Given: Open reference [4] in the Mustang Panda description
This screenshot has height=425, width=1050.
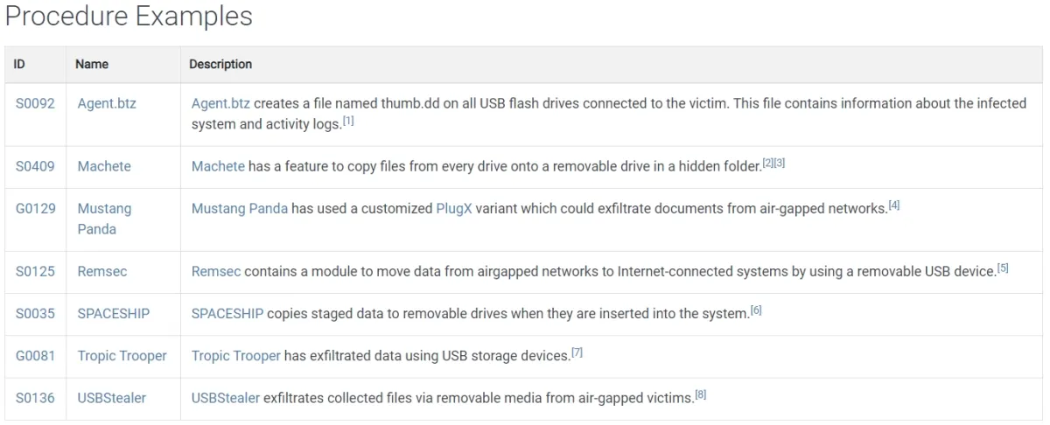Looking at the screenshot, I should coord(894,206).
